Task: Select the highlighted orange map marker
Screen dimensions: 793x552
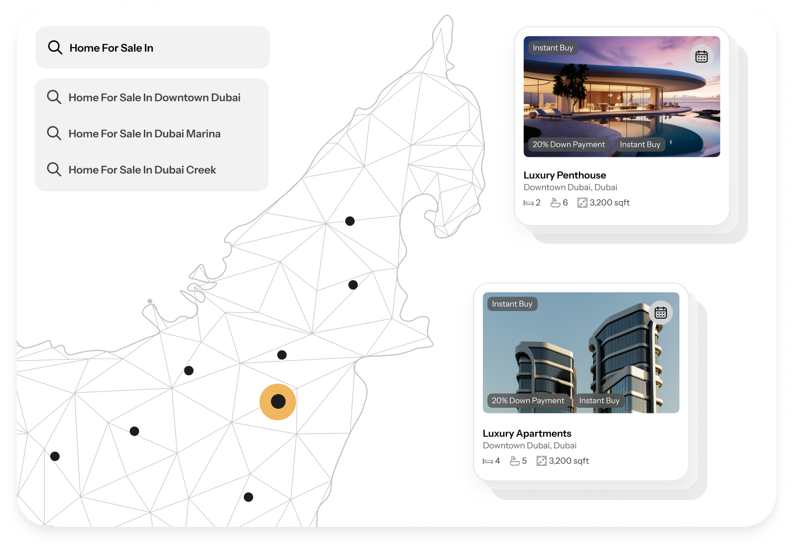Action: point(278,401)
